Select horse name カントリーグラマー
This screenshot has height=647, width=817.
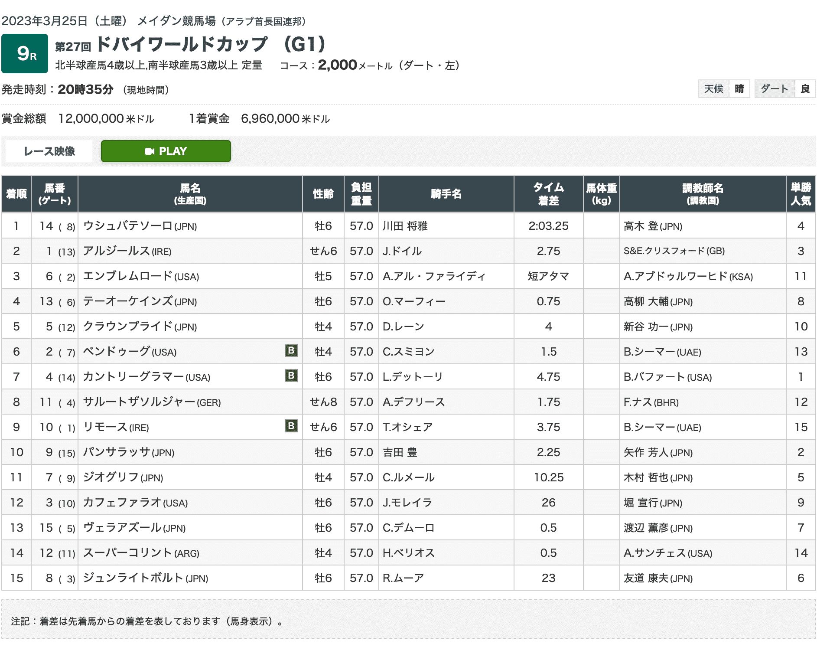[133, 377]
